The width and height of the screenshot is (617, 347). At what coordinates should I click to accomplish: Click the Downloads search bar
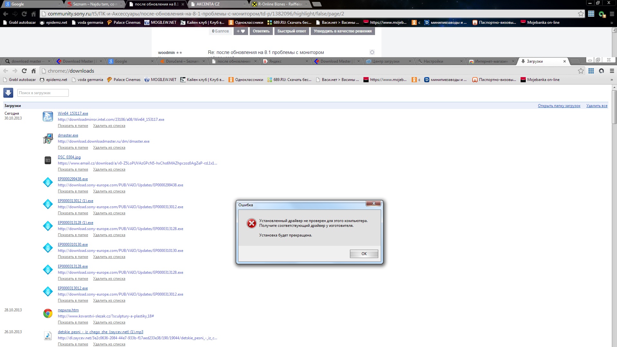[42, 92]
